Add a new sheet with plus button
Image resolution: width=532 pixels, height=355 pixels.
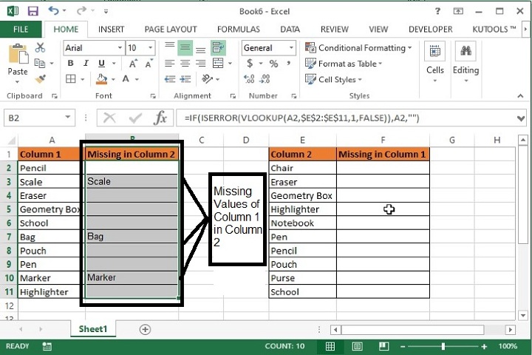tap(145, 329)
